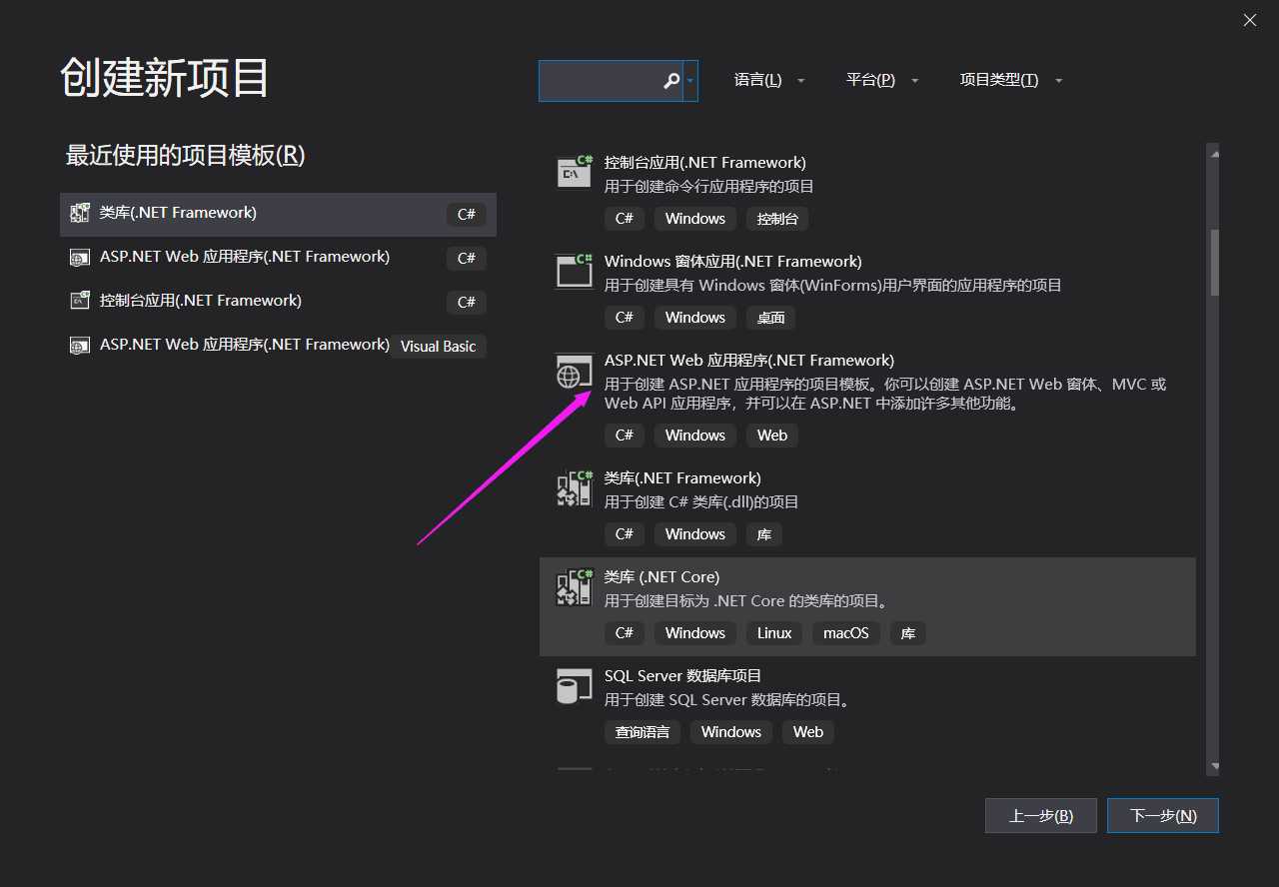Viewport: 1279px width, 887px height.
Task: Click the 控制台 tag under 控制台应用 template
Action: click(778, 219)
